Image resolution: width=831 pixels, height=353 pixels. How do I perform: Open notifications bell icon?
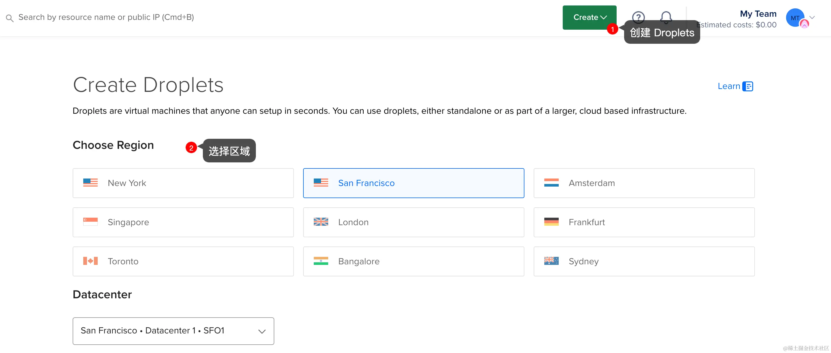coord(666,17)
